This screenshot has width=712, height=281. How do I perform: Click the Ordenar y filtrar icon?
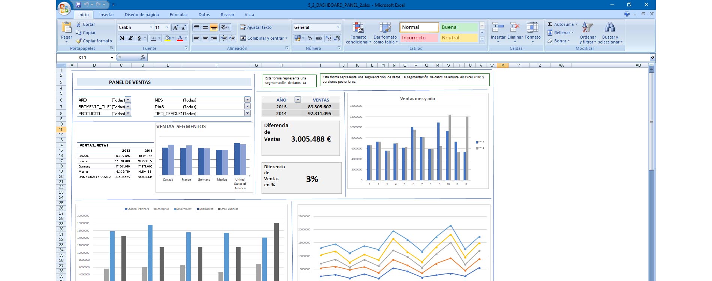pos(587,28)
